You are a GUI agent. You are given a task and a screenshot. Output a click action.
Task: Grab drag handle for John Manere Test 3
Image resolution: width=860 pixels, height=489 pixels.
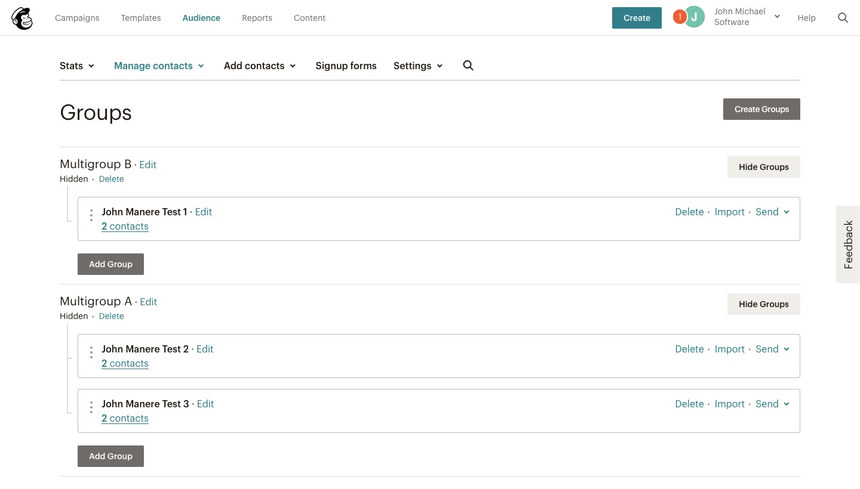[x=91, y=407]
